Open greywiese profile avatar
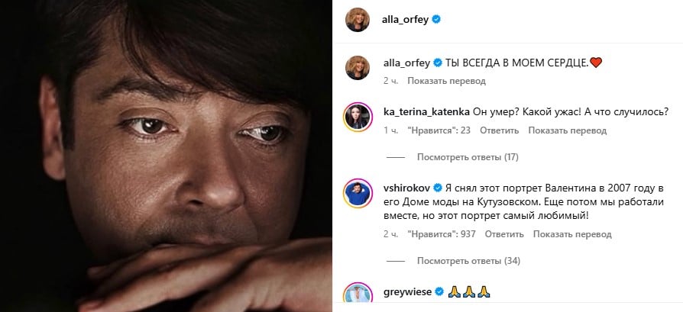Viewport: 683px width, 312px height. coord(358,294)
